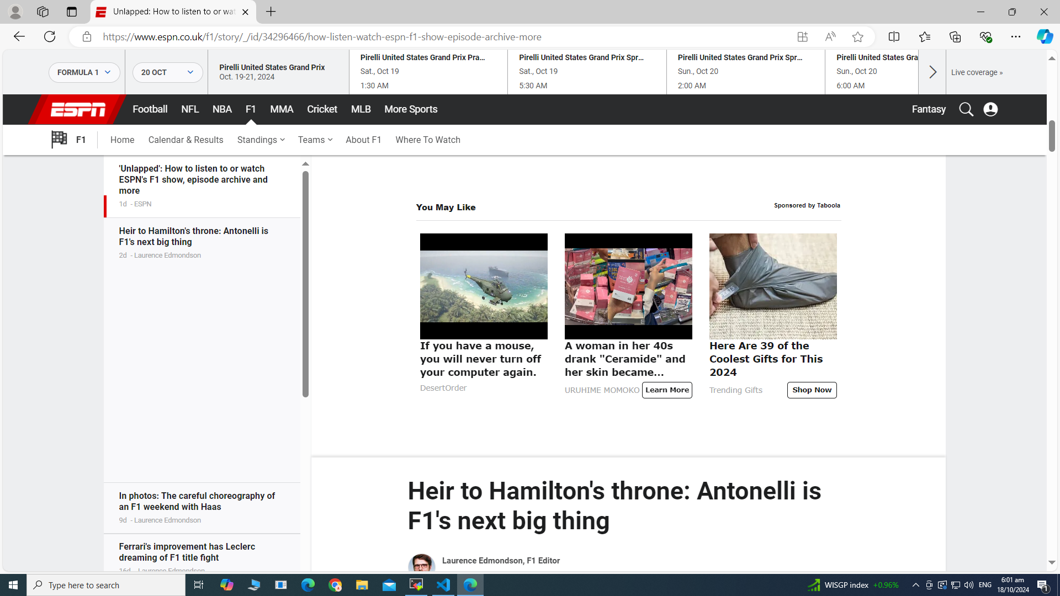Open Task View on taskbar
The width and height of the screenshot is (1060, 596).
click(199, 585)
